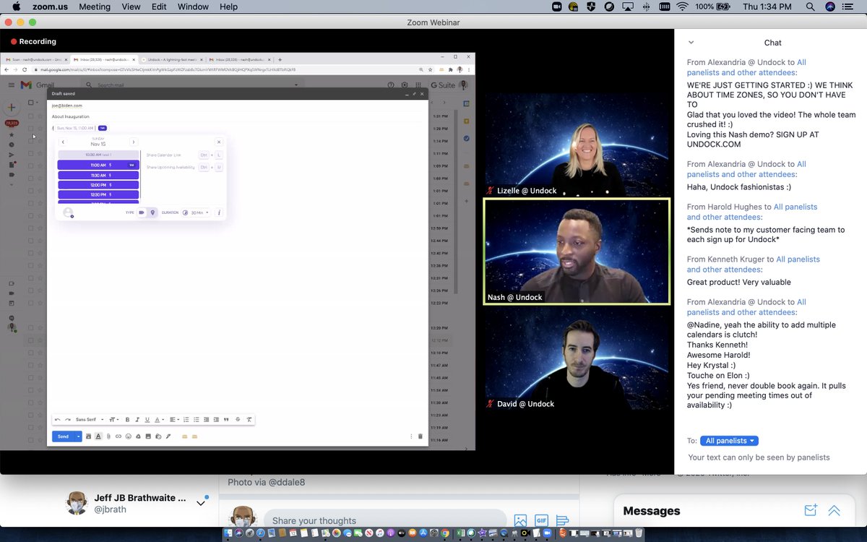Click attach files paperclip icon

pyautogui.click(x=108, y=436)
